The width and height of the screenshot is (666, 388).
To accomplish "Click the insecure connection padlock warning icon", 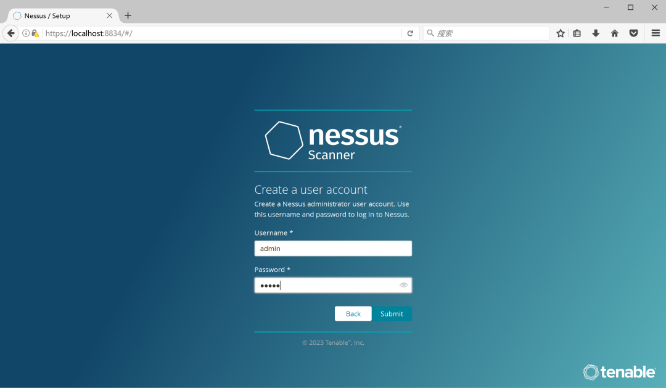I will coord(36,33).
